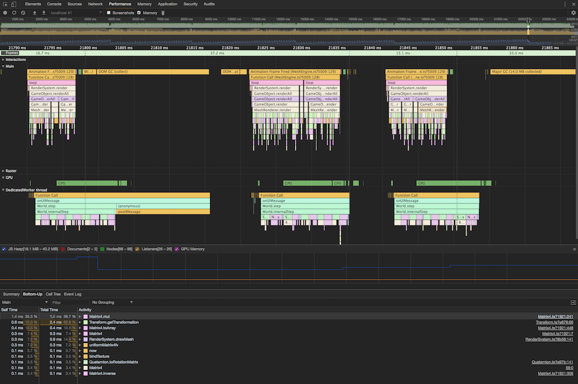Uncheck the Memory checkbox in toolbar
Viewport: 578px width, 384px height.
coord(139,13)
